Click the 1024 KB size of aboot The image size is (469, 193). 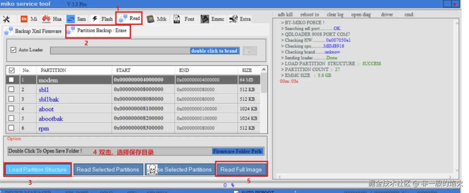point(248,109)
